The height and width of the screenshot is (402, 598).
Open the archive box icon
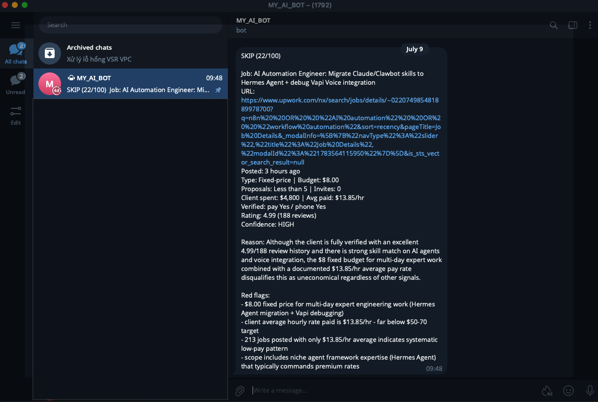50,53
